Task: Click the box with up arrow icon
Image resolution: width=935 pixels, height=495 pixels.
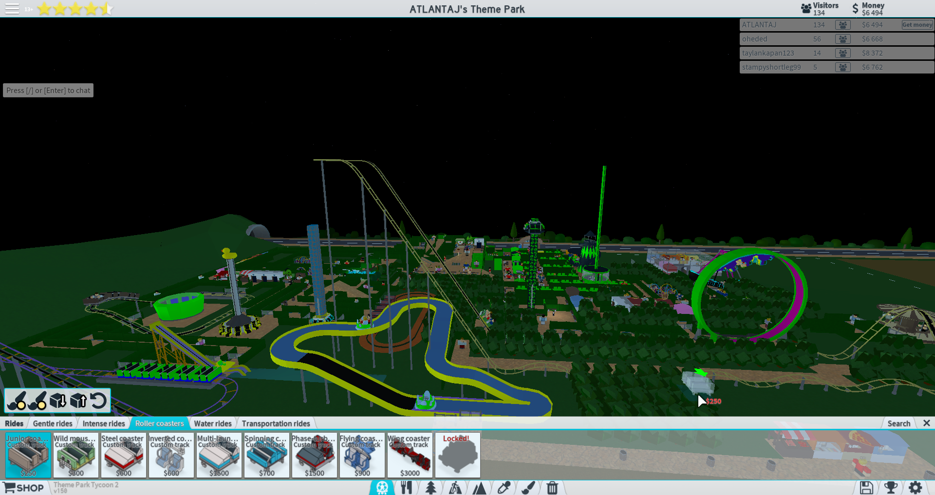Action: [78, 401]
